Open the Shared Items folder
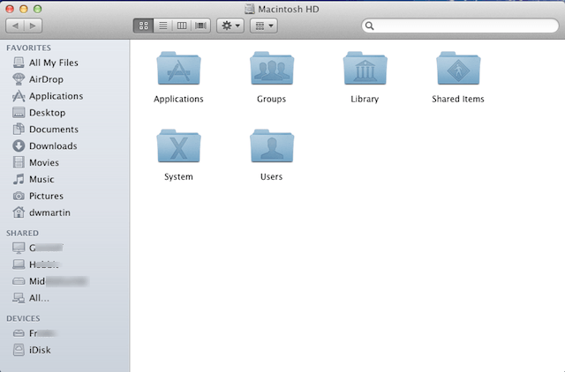Image resolution: width=565 pixels, height=372 pixels. (458, 69)
